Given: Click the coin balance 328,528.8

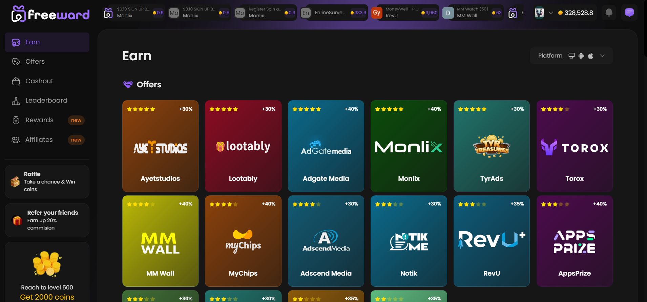Looking at the screenshot, I should point(576,13).
